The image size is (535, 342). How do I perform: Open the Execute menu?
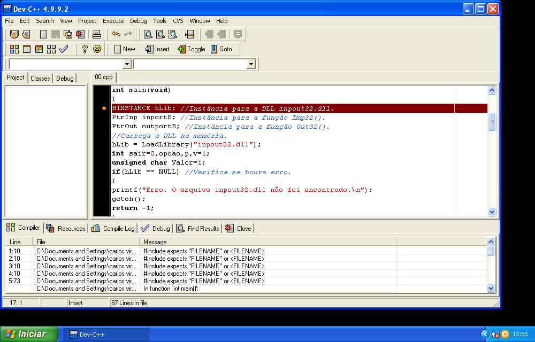(113, 21)
